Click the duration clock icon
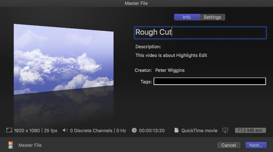 coord(134,130)
